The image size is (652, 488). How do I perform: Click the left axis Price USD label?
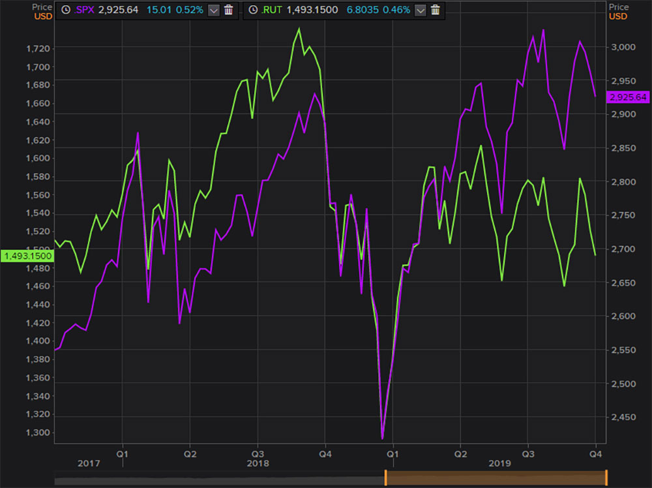43,11
